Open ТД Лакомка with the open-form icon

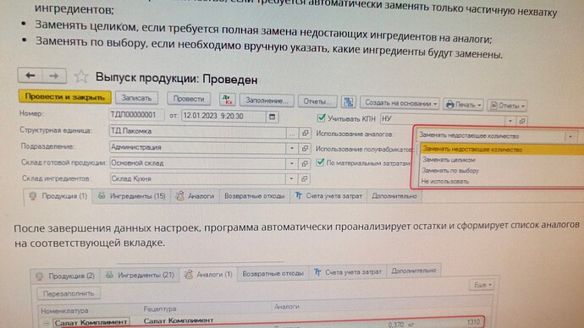(305, 133)
